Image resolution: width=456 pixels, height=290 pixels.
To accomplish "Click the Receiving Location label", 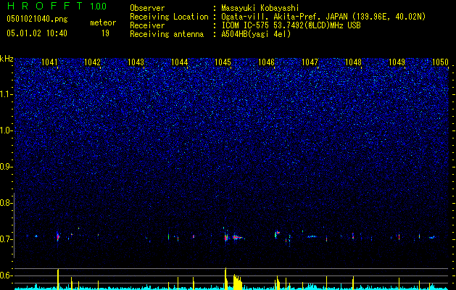I will point(169,17).
